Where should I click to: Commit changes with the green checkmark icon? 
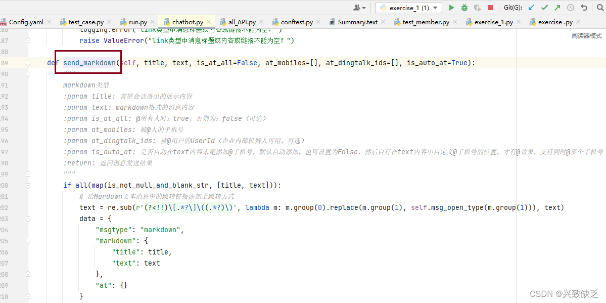544,8
